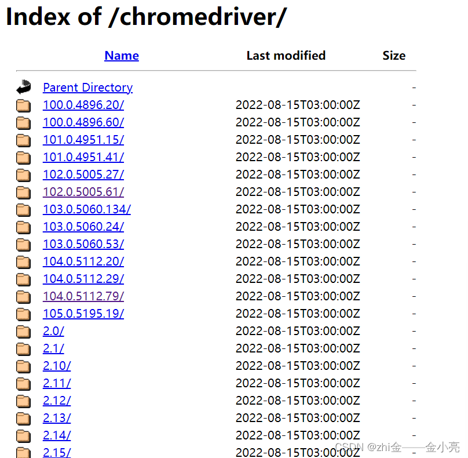
Task: Navigate to the 102.0.5005.27/ folder link
Action: click(83, 175)
